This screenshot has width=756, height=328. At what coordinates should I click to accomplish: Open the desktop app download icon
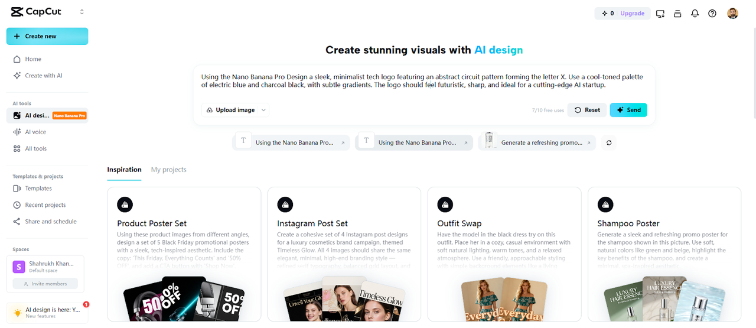(x=660, y=13)
